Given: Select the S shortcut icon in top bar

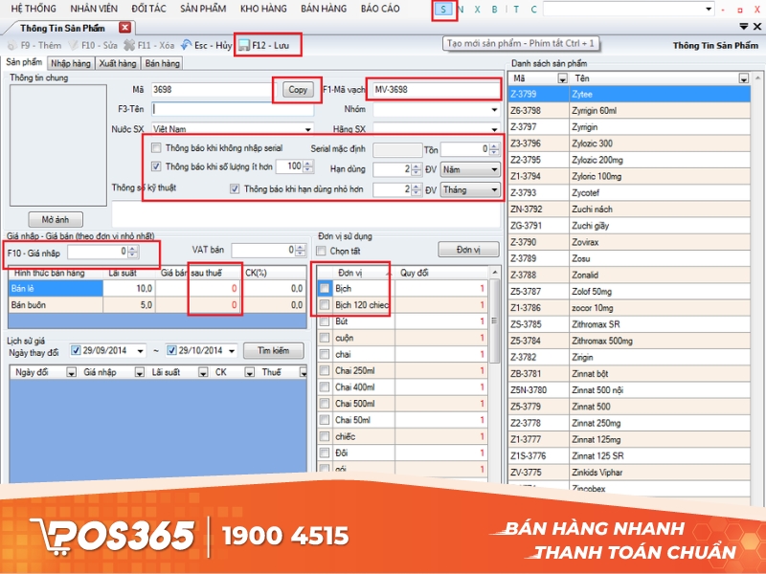Looking at the screenshot, I should click(443, 10).
